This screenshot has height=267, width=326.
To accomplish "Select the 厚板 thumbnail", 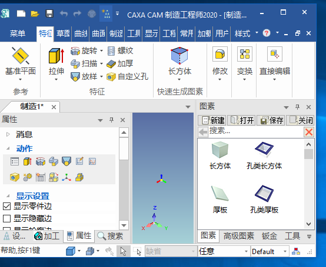I will coord(220,200).
